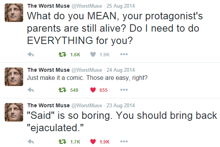Reply to the comic tweet

coord(31,90)
